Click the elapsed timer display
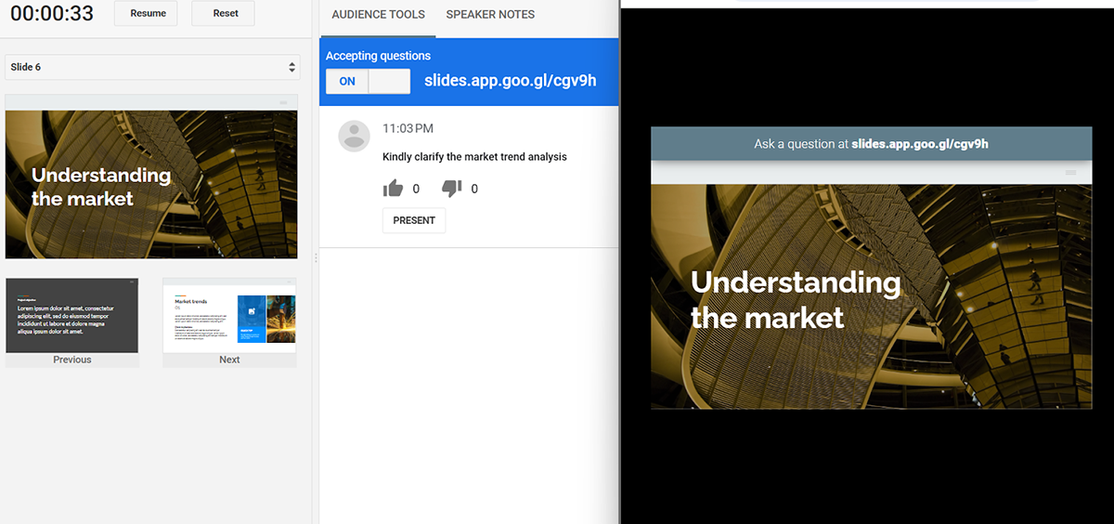Viewport: 1114px width, 524px height. [52, 14]
